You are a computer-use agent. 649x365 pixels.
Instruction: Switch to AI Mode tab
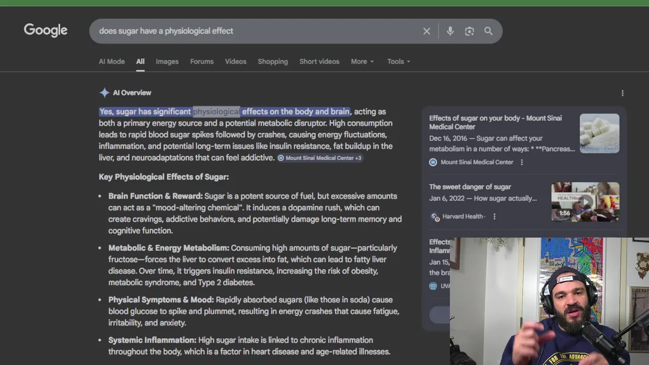coord(112,61)
